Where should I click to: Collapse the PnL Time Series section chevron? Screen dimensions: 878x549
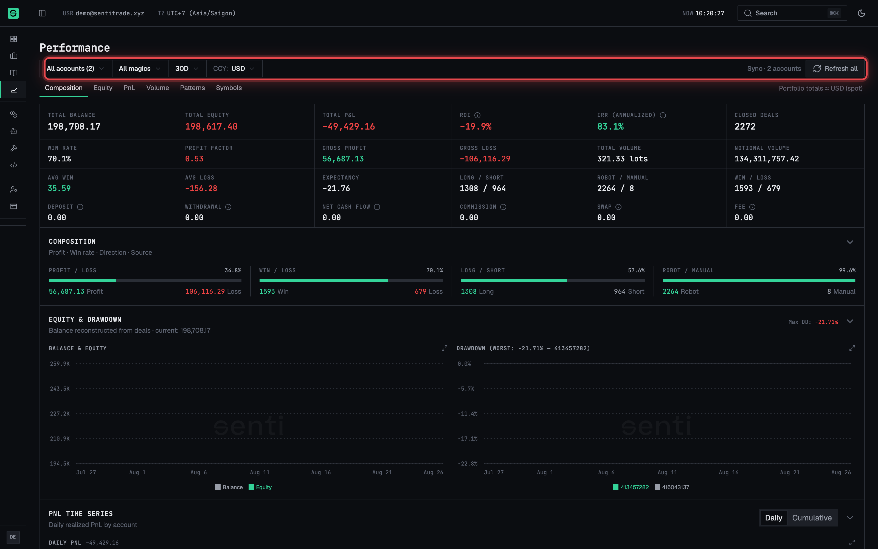[850, 518]
